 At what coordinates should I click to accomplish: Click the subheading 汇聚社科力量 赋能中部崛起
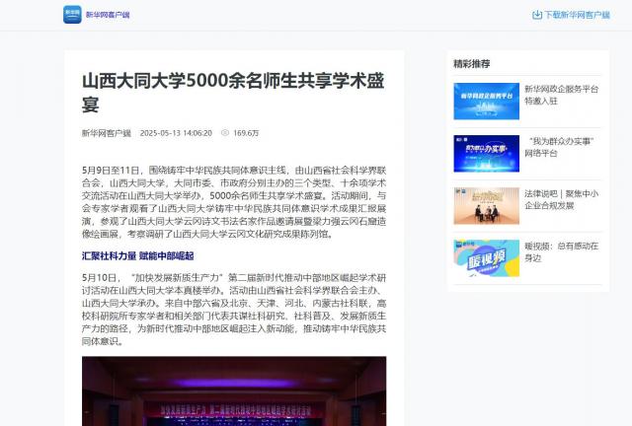[137, 255]
